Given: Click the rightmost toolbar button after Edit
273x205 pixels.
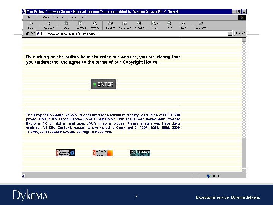Looking at the screenshot, I should (201, 25).
